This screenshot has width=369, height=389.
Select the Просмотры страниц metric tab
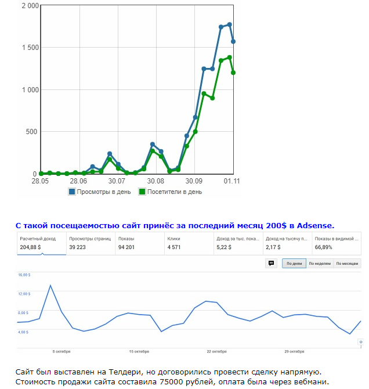89,243
